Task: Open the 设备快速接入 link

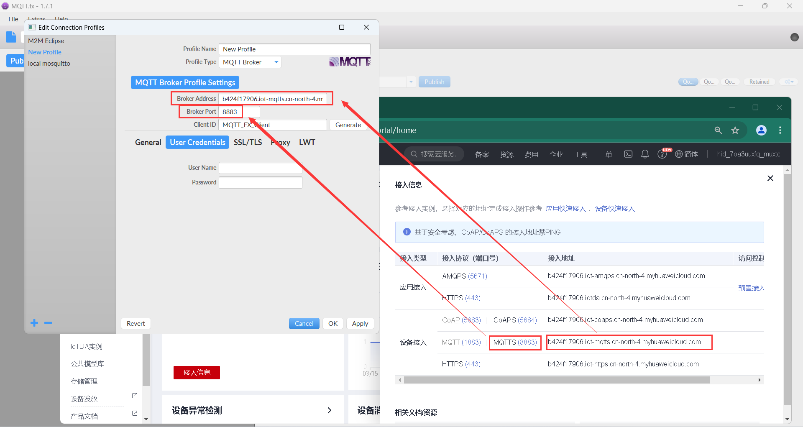Action: pyautogui.click(x=615, y=208)
